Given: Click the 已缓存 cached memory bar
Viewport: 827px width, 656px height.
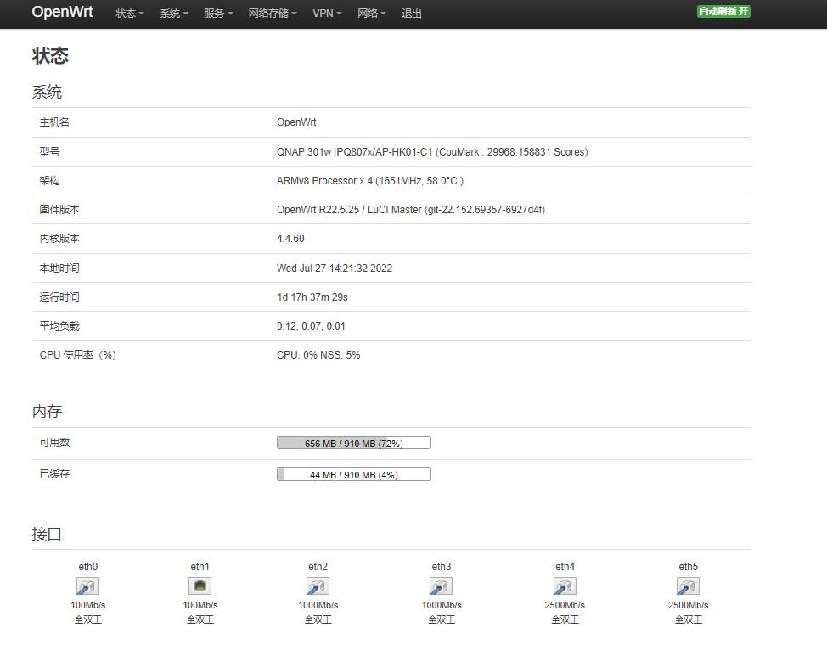Looking at the screenshot, I should (353, 474).
